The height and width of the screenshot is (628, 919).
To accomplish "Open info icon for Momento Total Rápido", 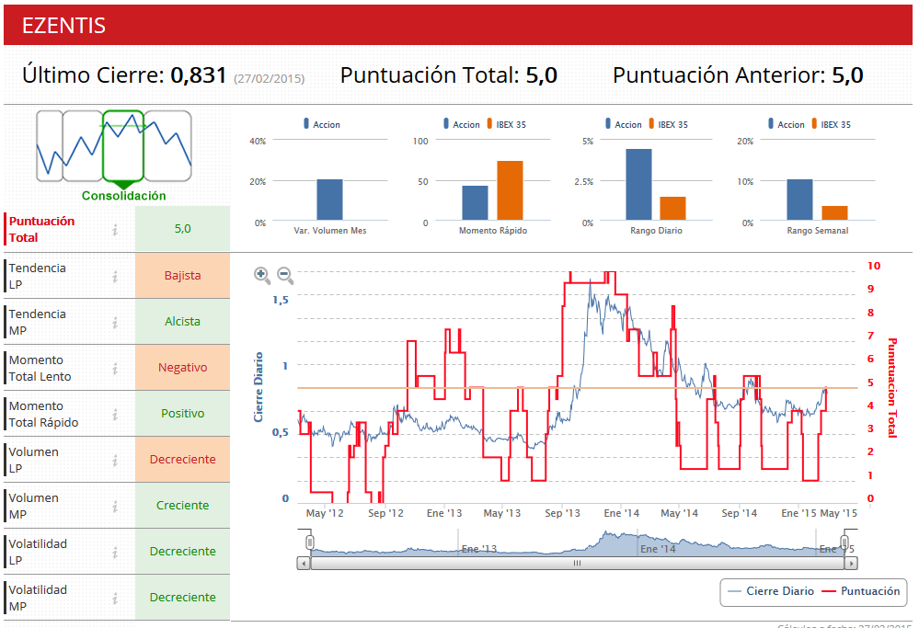I will click(115, 414).
